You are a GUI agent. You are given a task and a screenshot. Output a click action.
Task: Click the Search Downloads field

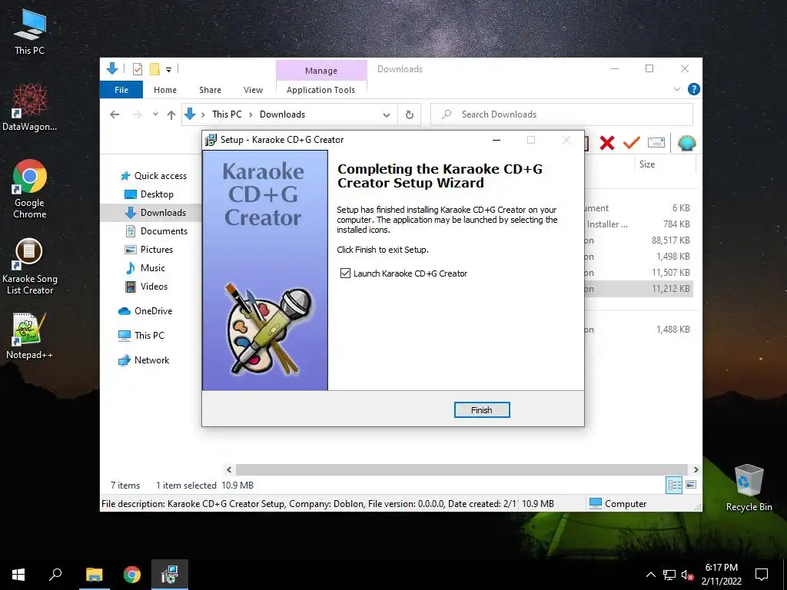[562, 114]
